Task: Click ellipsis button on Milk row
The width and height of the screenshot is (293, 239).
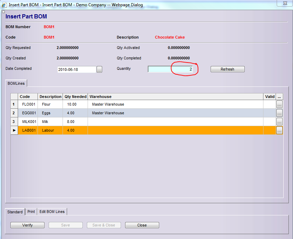Action: [279, 122]
